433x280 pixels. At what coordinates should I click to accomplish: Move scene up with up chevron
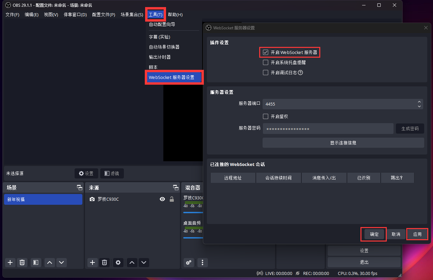coord(50,262)
